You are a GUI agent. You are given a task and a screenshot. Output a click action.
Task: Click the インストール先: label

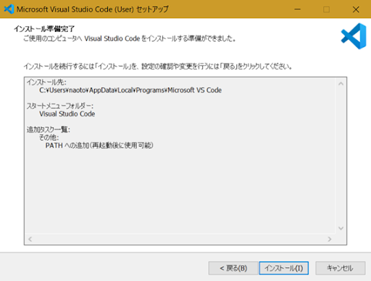(46, 83)
